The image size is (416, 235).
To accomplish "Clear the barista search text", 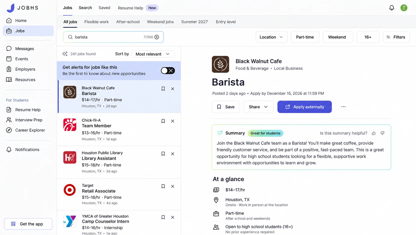I will point(157,37).
